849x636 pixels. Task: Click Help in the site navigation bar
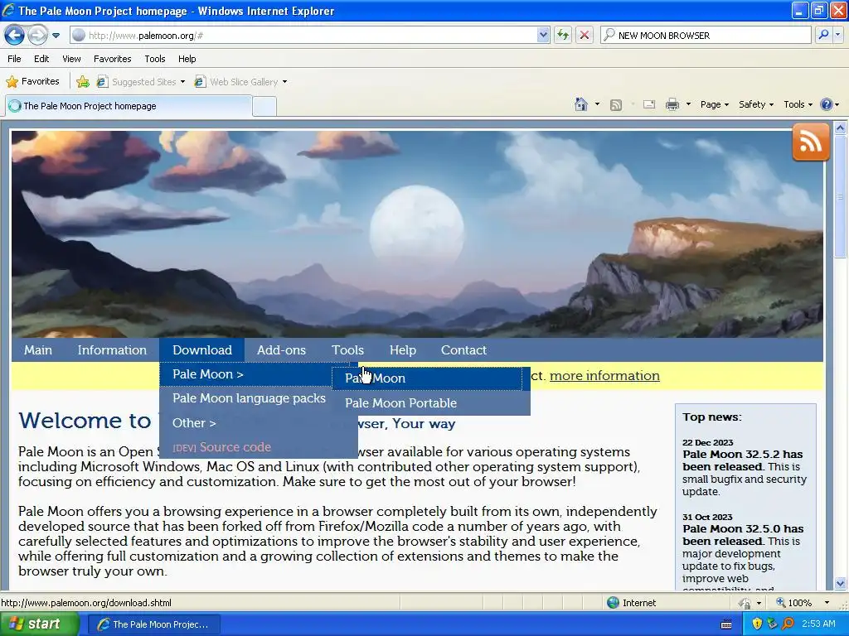[x=403, y=350]
